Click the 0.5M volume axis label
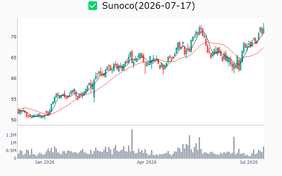The height and width of the screenshot is (176, 282). coord(11,151)
